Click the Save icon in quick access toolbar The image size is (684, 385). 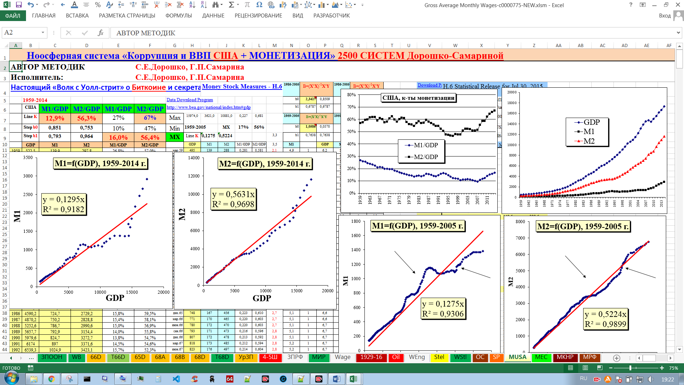click(19, 5)
